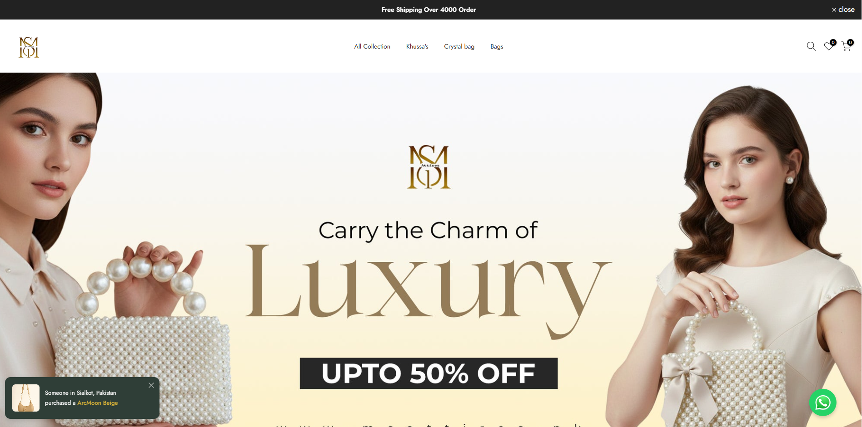Open the shopping cart icon
Screen dimensions: 862x427
tap(846, 46)
